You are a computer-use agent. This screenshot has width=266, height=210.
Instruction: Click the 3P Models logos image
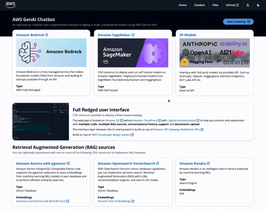pyautogui.click(x=214, y=53)
